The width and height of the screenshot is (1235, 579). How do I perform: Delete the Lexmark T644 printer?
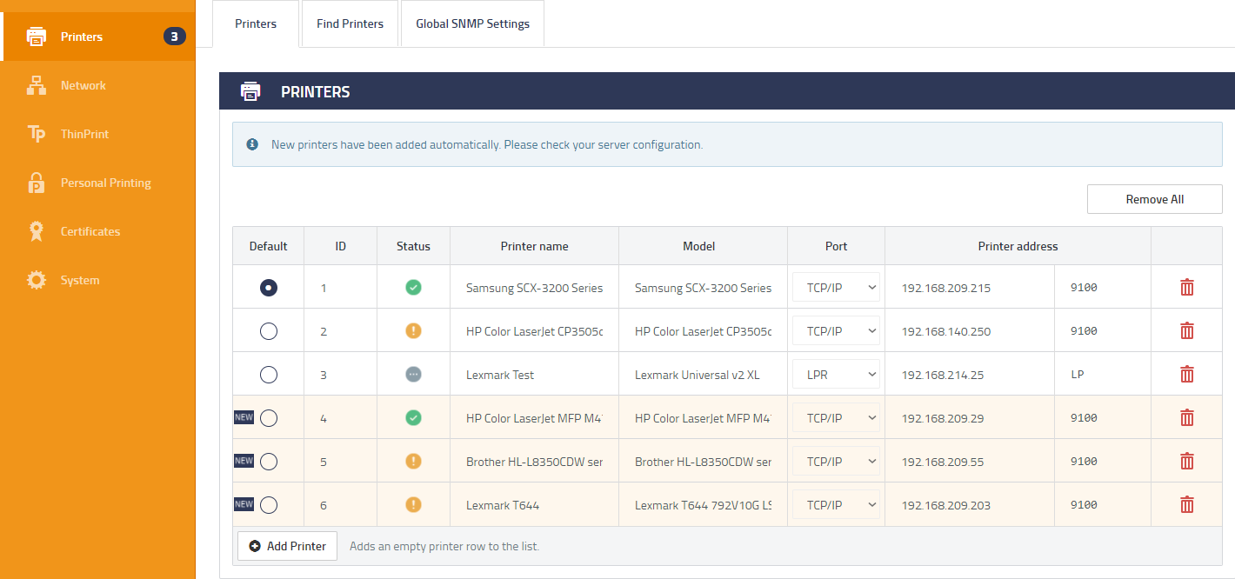tap(1186, 504)
